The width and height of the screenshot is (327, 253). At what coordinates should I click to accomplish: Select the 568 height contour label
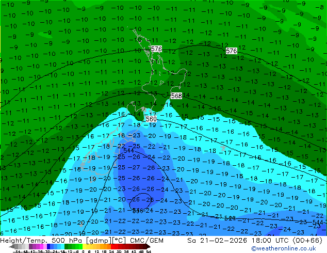pos(176,96)
